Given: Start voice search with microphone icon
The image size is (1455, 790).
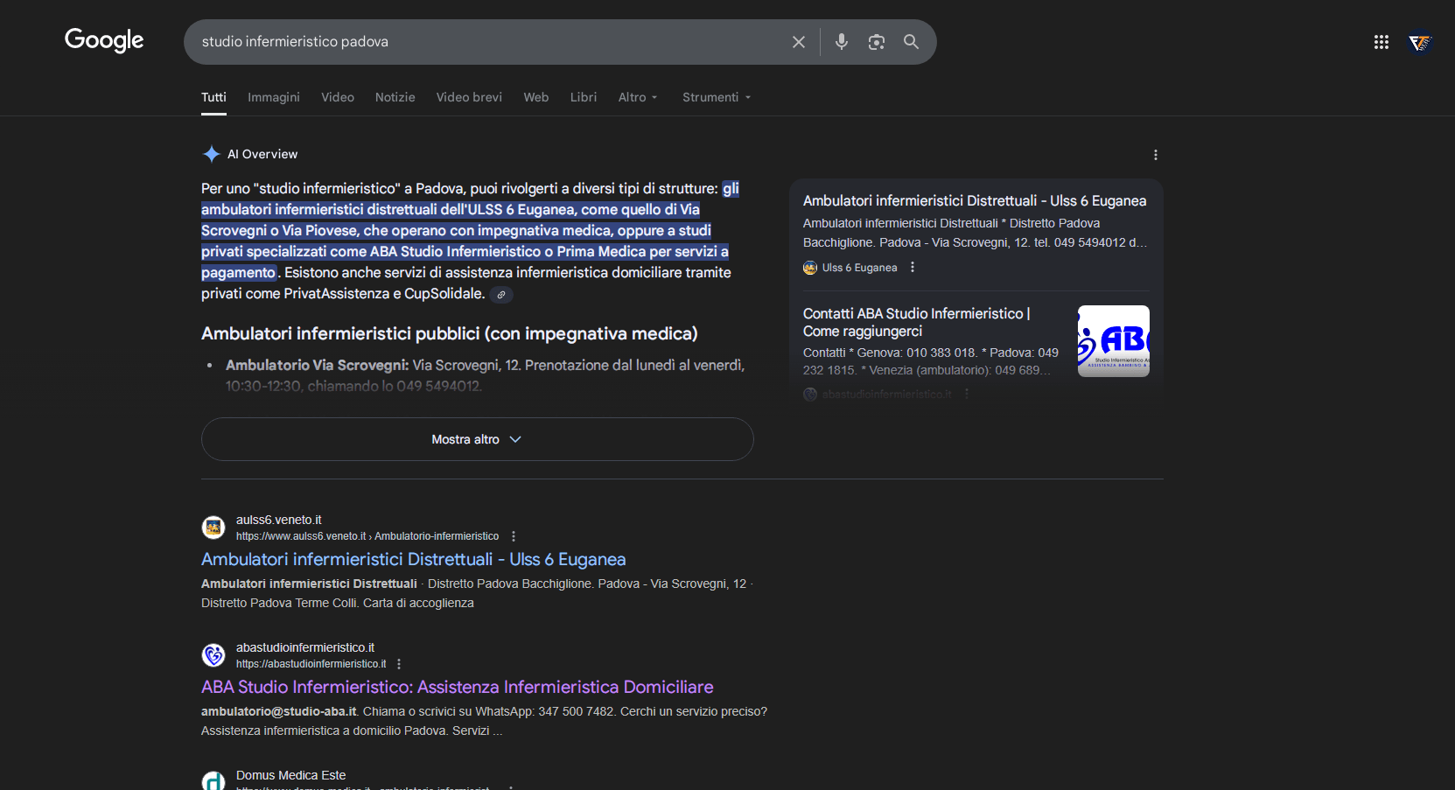Looking at the screenshot, I should tap(841, 42).
